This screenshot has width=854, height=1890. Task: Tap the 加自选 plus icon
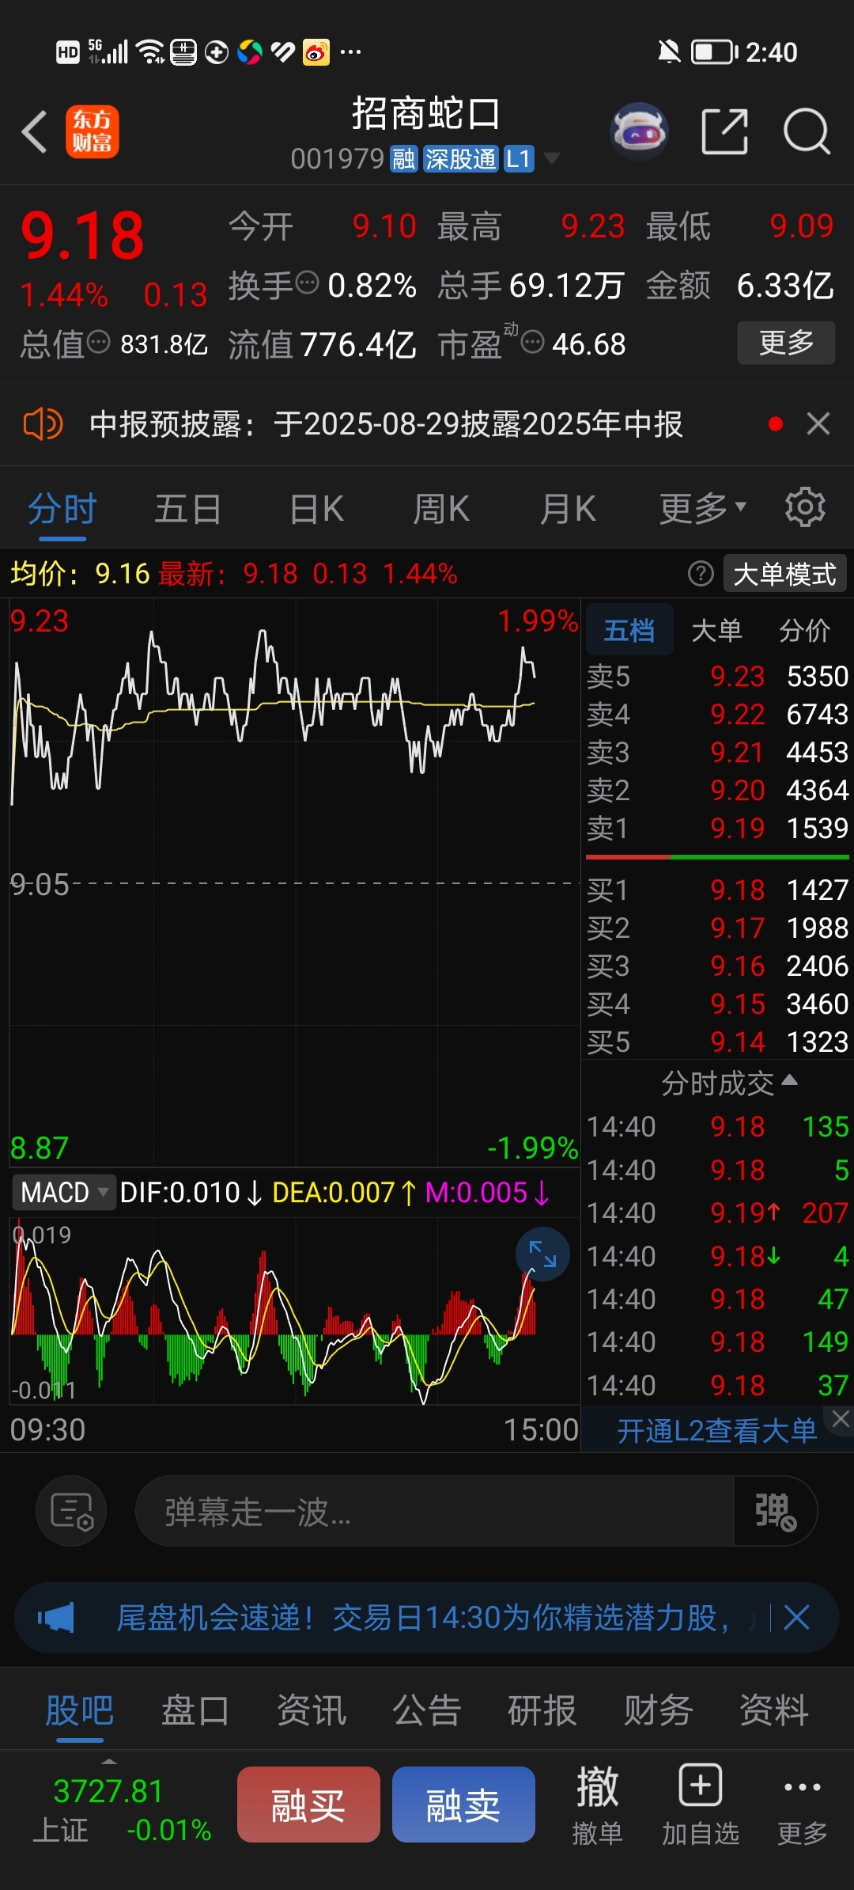click(x=700, y=1805)
